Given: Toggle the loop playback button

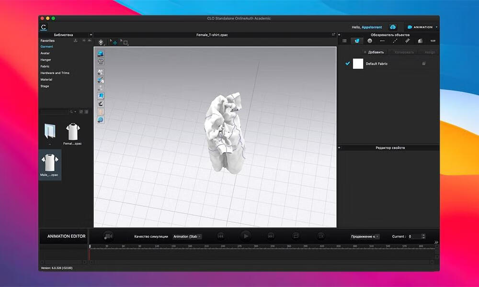Looking at the screenshot, I should [296, 236].
